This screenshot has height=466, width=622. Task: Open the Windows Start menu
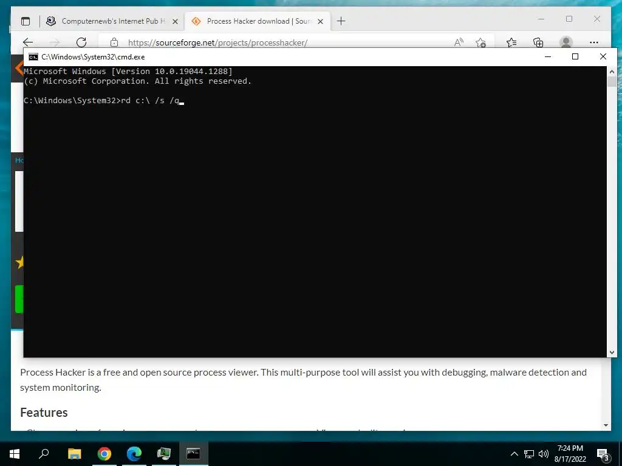tap(15, 453)
